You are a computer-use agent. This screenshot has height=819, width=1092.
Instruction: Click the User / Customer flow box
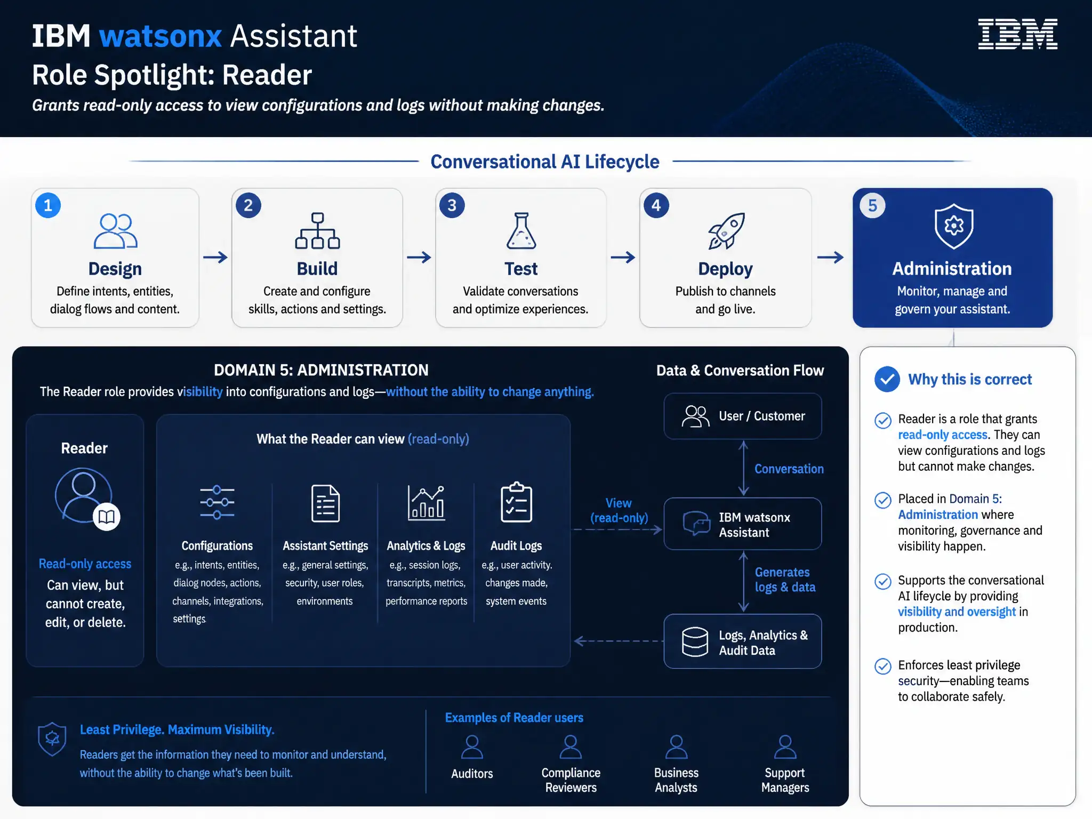pyautogui.click(x=743, y=416)
